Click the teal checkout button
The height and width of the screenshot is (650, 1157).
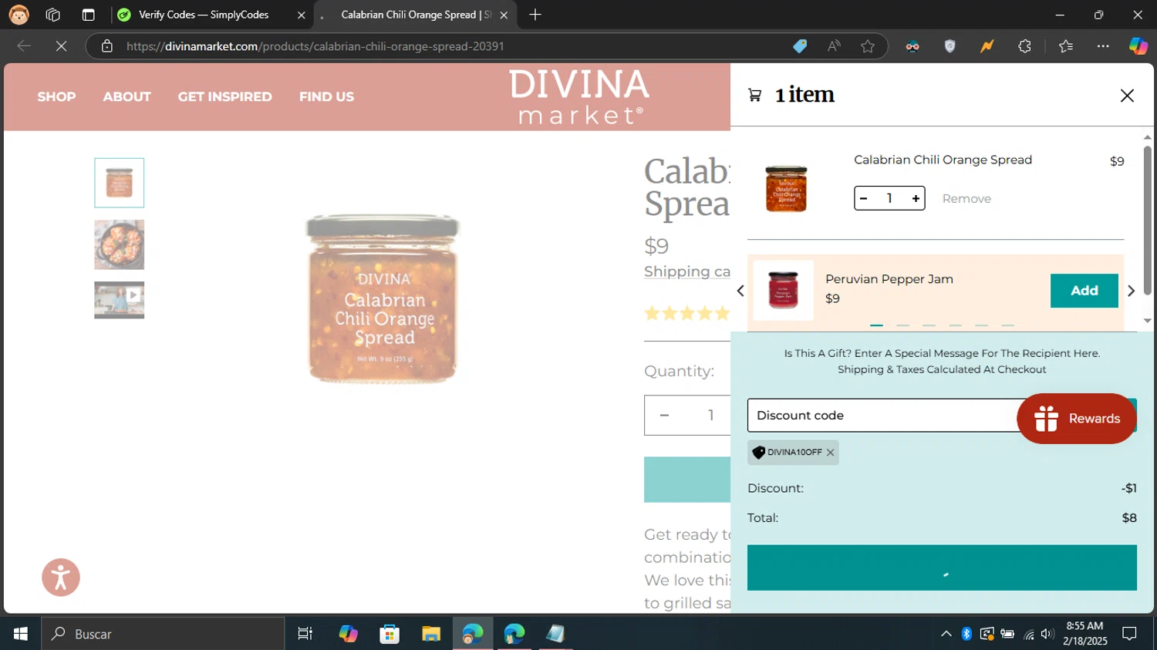click(942, 568)
